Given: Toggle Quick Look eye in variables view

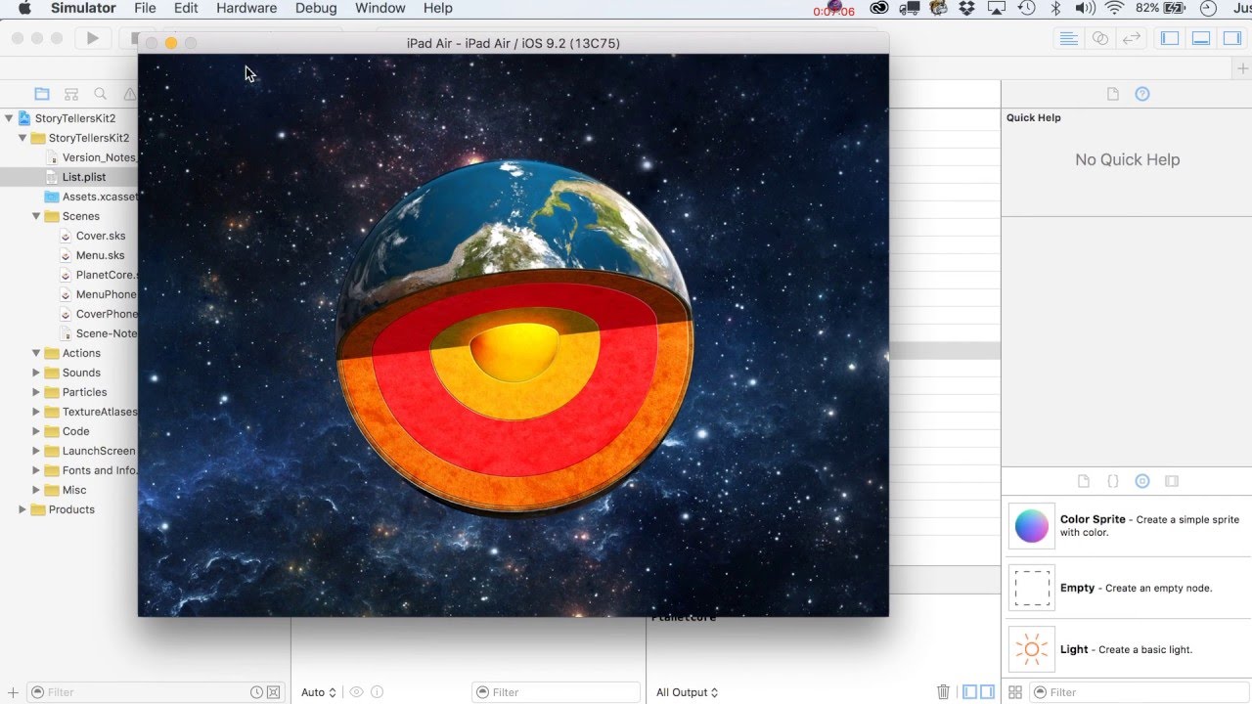Looking at the screenshot, I should (356, 692).
